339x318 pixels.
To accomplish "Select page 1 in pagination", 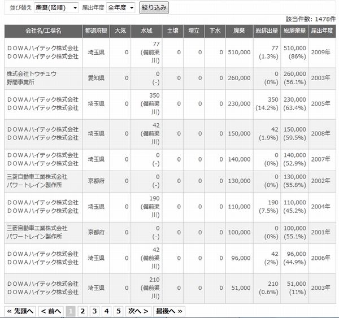I will [x=71, y=311].
